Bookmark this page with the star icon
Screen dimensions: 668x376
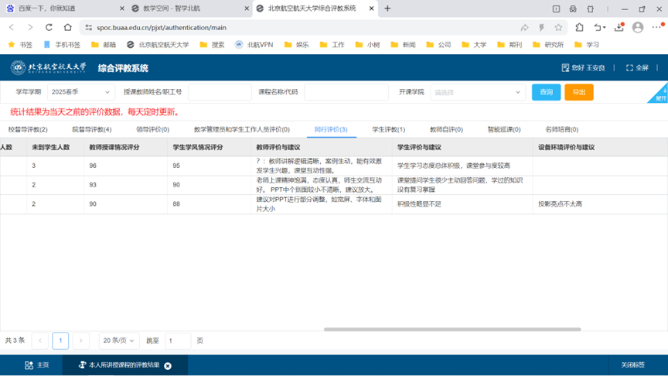click(558, 28)
